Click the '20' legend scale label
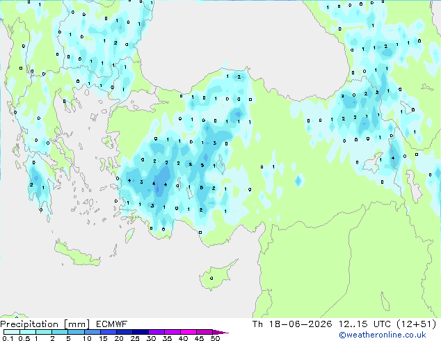This screenshot has width=441, height=341. click(119, 338)
